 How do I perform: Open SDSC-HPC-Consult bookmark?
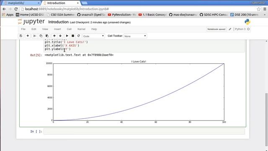point(214,15)
